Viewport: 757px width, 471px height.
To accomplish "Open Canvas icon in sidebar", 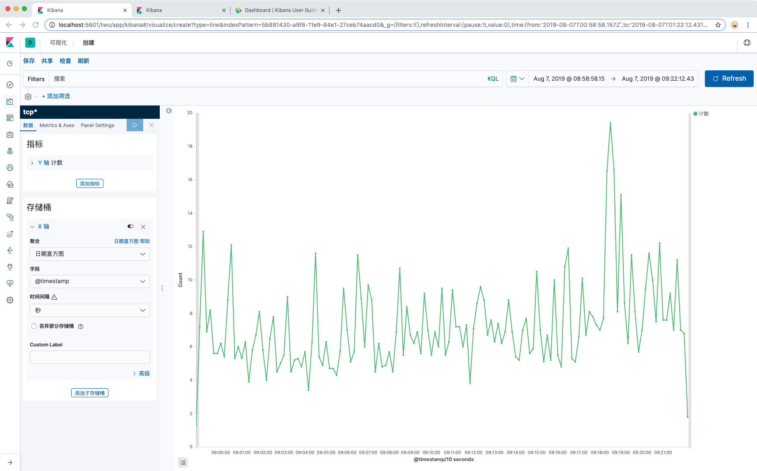I will click(10, 135).
